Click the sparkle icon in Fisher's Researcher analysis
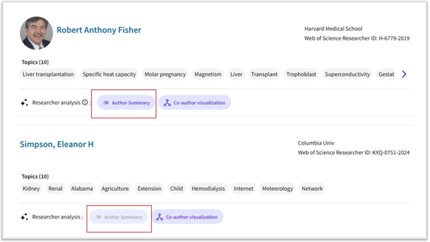The image size is (430, 242). coord(24,103)
